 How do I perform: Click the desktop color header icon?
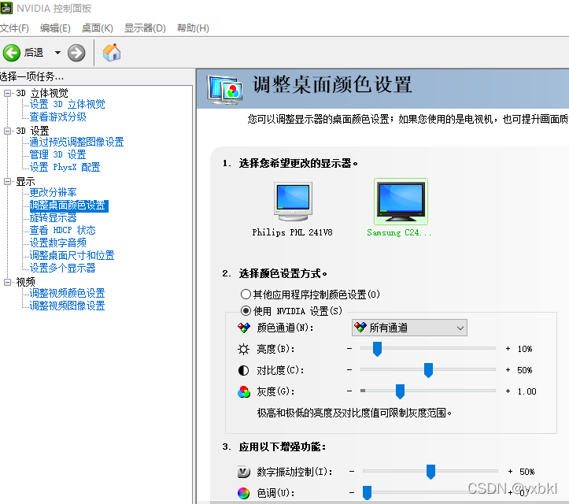click(225, 89)
